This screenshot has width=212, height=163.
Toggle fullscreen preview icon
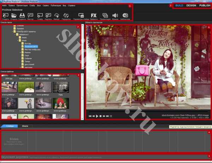tap(111, 116)
